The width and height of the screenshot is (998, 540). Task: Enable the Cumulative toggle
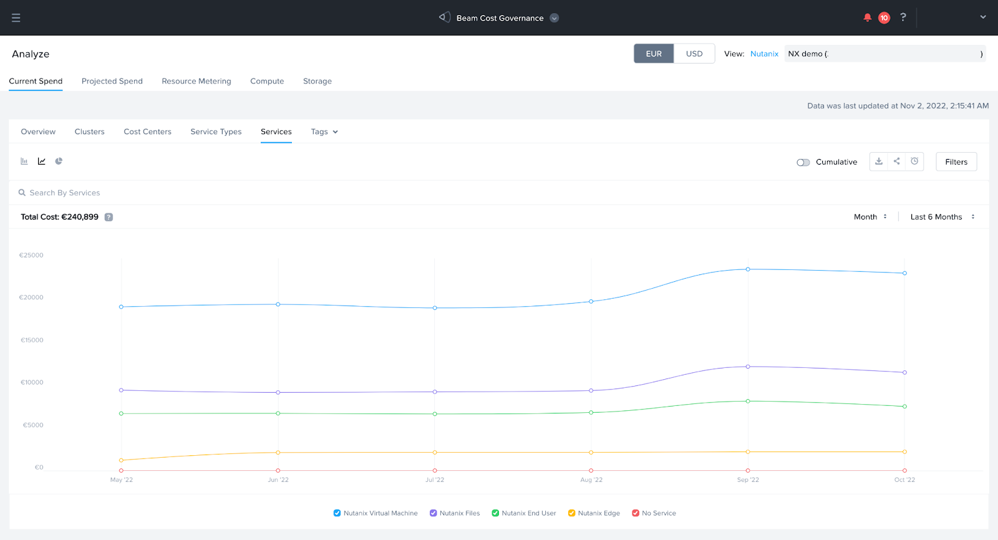pos(803,162)
